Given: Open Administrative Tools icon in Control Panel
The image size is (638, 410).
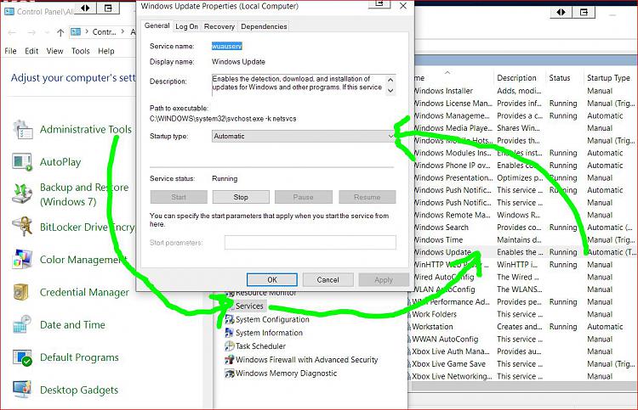Looking at the screenshot, I should coord(23,130).
